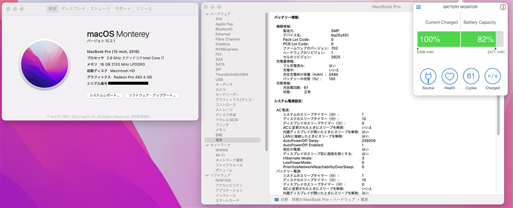Select Wi-Fi under the network section
513x208 pixels.
click(221, 155)
